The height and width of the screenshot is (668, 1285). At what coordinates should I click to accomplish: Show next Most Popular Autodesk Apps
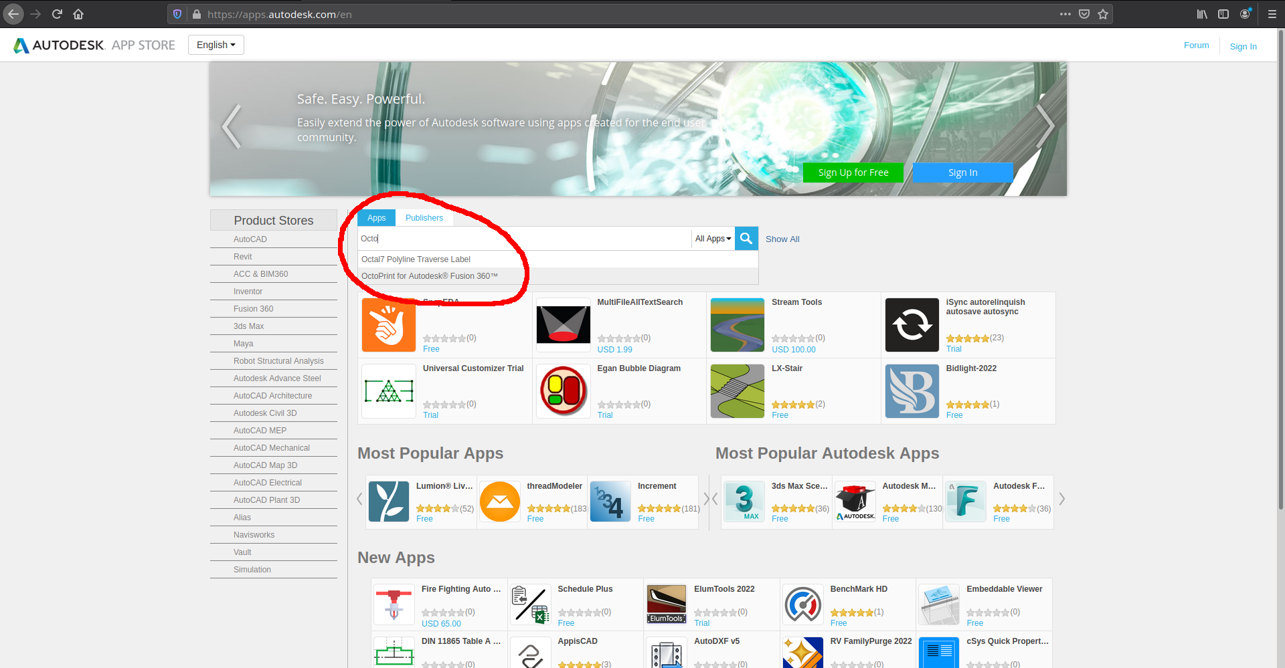(1061, 499)
